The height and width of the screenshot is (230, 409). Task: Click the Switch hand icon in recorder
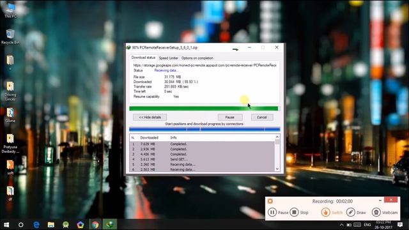point(325,213)
